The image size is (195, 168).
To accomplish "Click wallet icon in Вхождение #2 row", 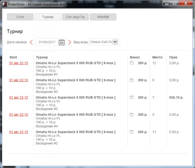I will pos(132,132).
